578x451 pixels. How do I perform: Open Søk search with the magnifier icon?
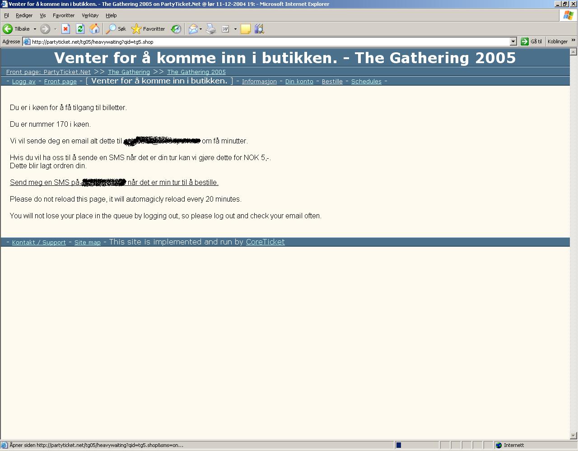pos(116,29)
